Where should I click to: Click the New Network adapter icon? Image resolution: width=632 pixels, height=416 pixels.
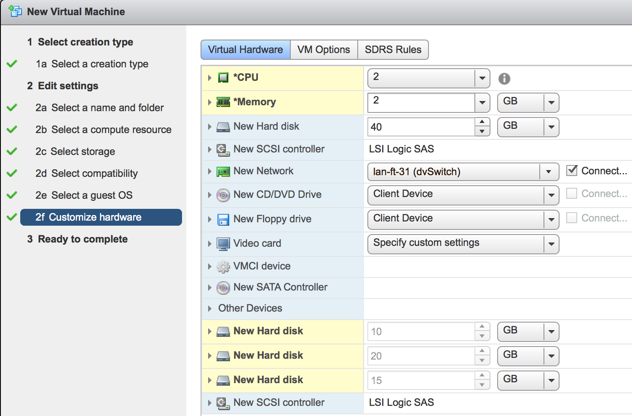[x=222, y=171]
